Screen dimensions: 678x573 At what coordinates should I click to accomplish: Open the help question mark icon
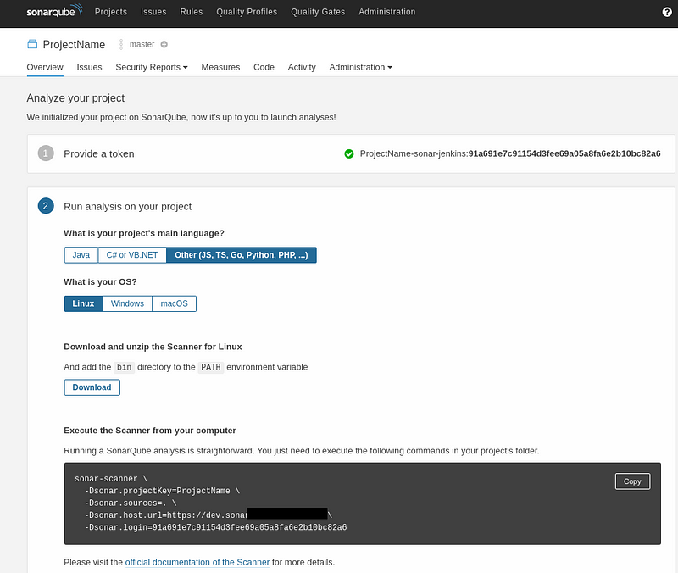[667, 12]
